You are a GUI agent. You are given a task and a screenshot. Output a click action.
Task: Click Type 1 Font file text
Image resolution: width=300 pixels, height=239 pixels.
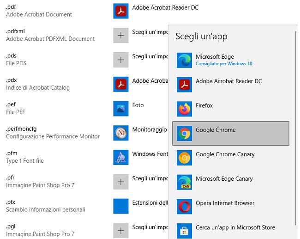tap(25, 161)
